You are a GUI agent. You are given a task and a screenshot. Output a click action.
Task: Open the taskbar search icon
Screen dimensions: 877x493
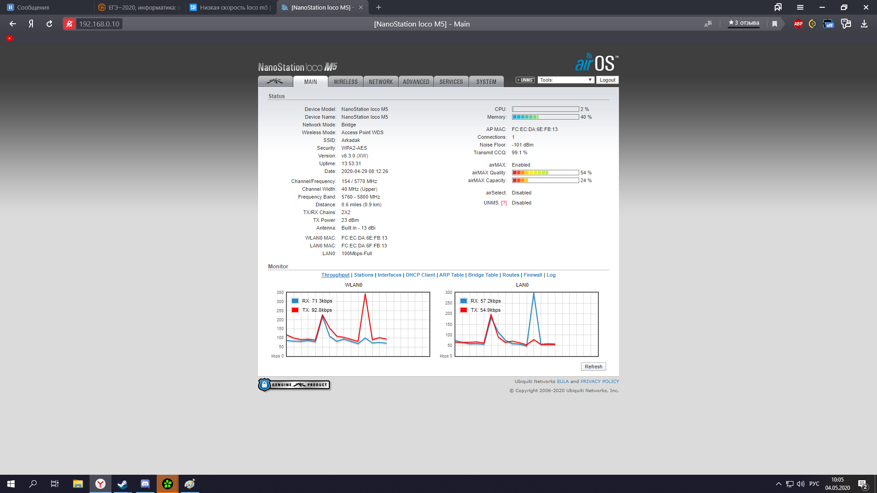[x=33, y=484]
